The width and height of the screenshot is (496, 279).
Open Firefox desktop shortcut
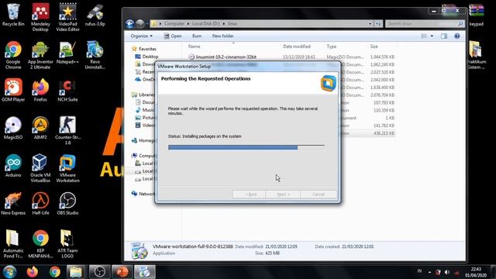(x=40, y=90)
